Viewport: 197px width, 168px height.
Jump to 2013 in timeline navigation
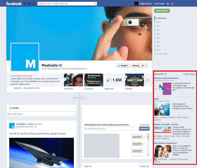158,22
